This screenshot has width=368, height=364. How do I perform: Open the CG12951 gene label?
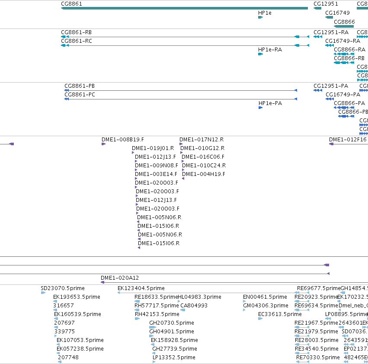[x=326, y=4]
